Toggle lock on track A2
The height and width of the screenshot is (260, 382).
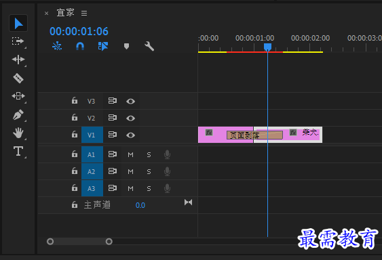[x=75, y=171]
